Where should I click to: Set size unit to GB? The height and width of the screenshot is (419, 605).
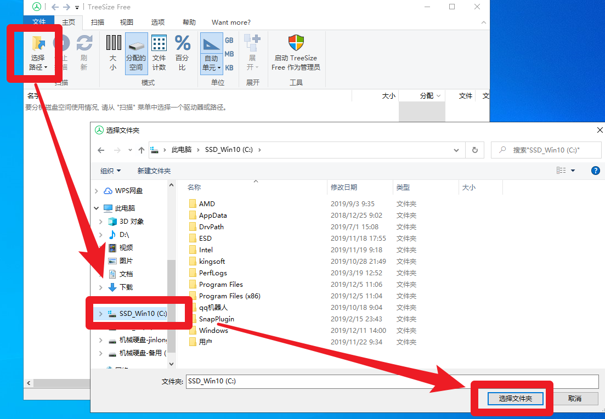pos(229,40)
